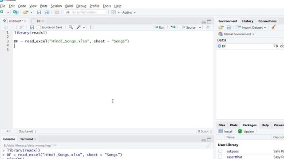Open workspace panes layout grid icon
This screenshot has width=284, height=159.
pyautogui.click(x=114, y=12)
